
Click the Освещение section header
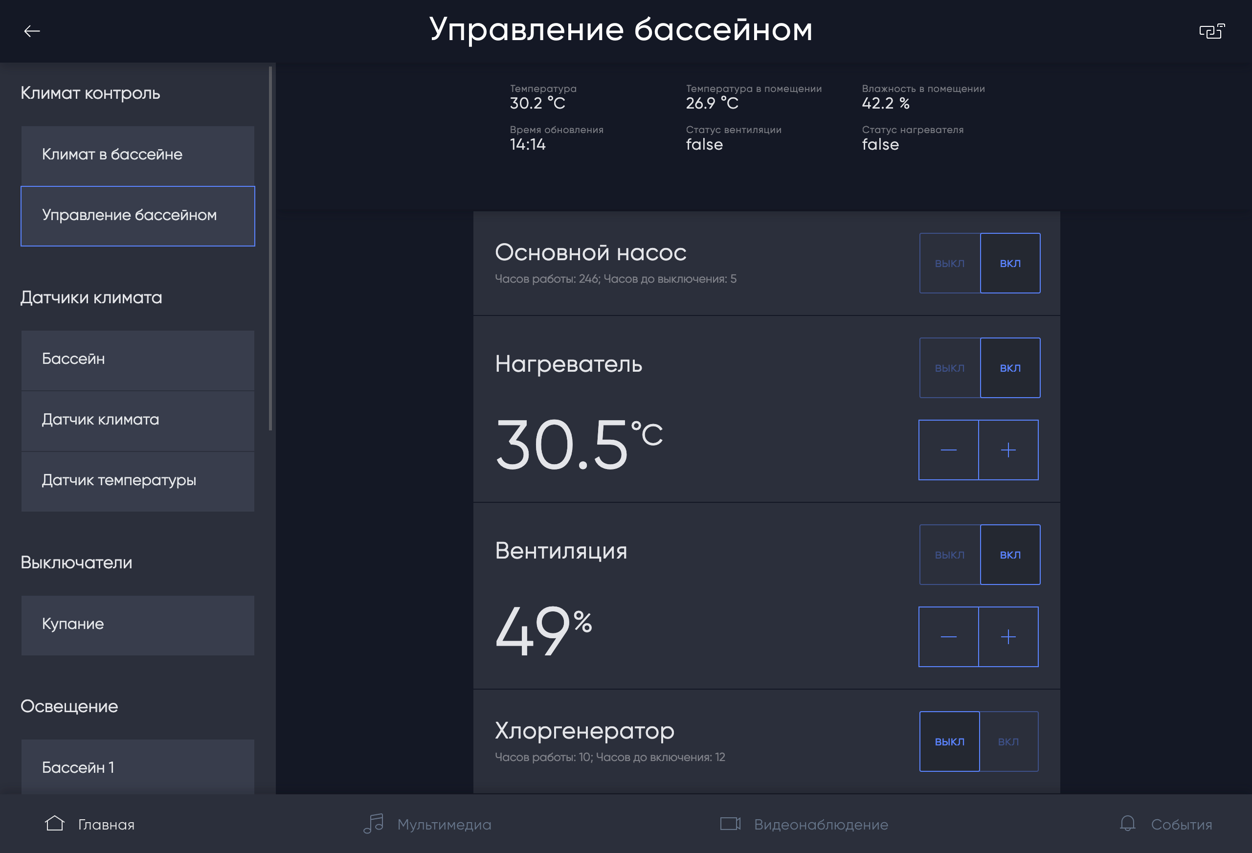69,706
